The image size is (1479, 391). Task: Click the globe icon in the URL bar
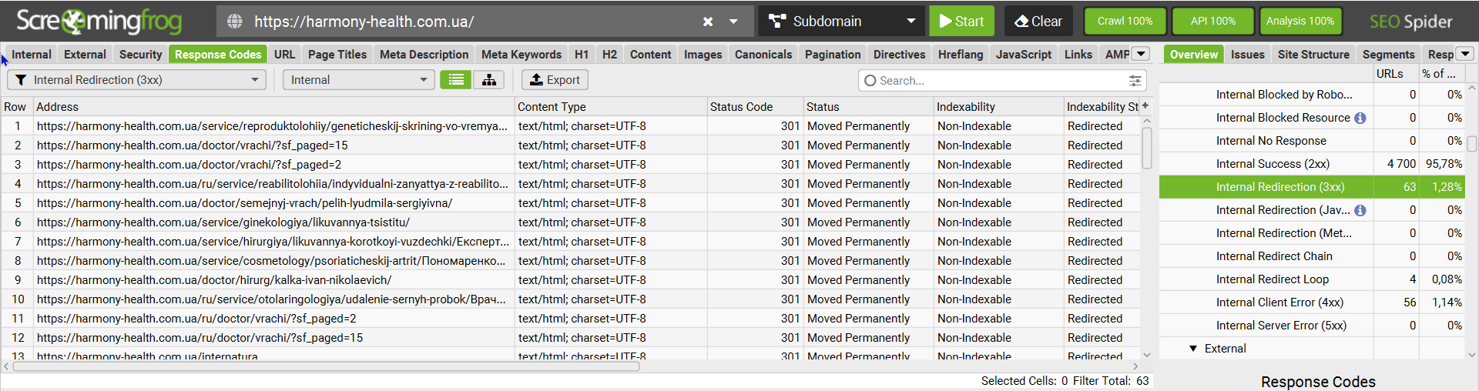tap(235, 22)
